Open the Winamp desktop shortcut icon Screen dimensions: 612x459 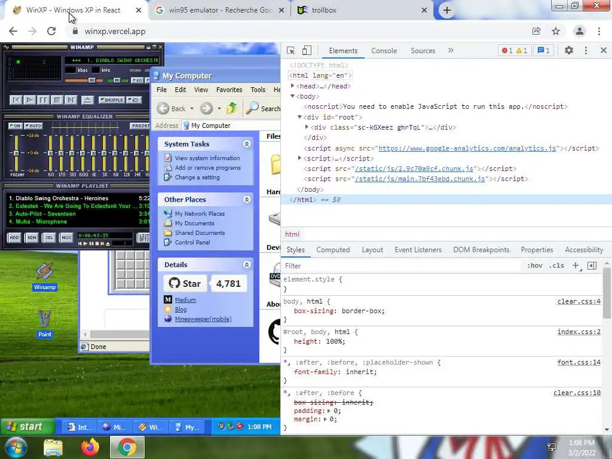tap(44, 277)
